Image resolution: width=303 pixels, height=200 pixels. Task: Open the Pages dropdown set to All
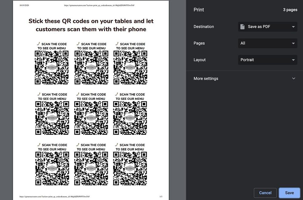(x=268, y=43)
